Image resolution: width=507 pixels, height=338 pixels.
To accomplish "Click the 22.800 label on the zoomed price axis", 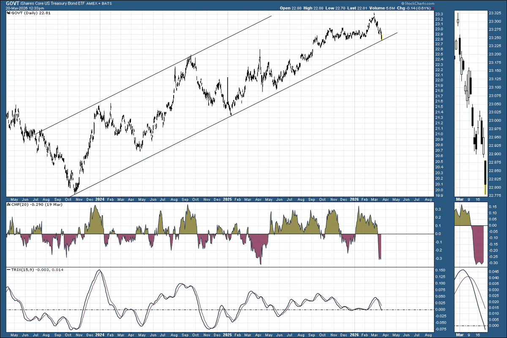I will tap(495, 187).
